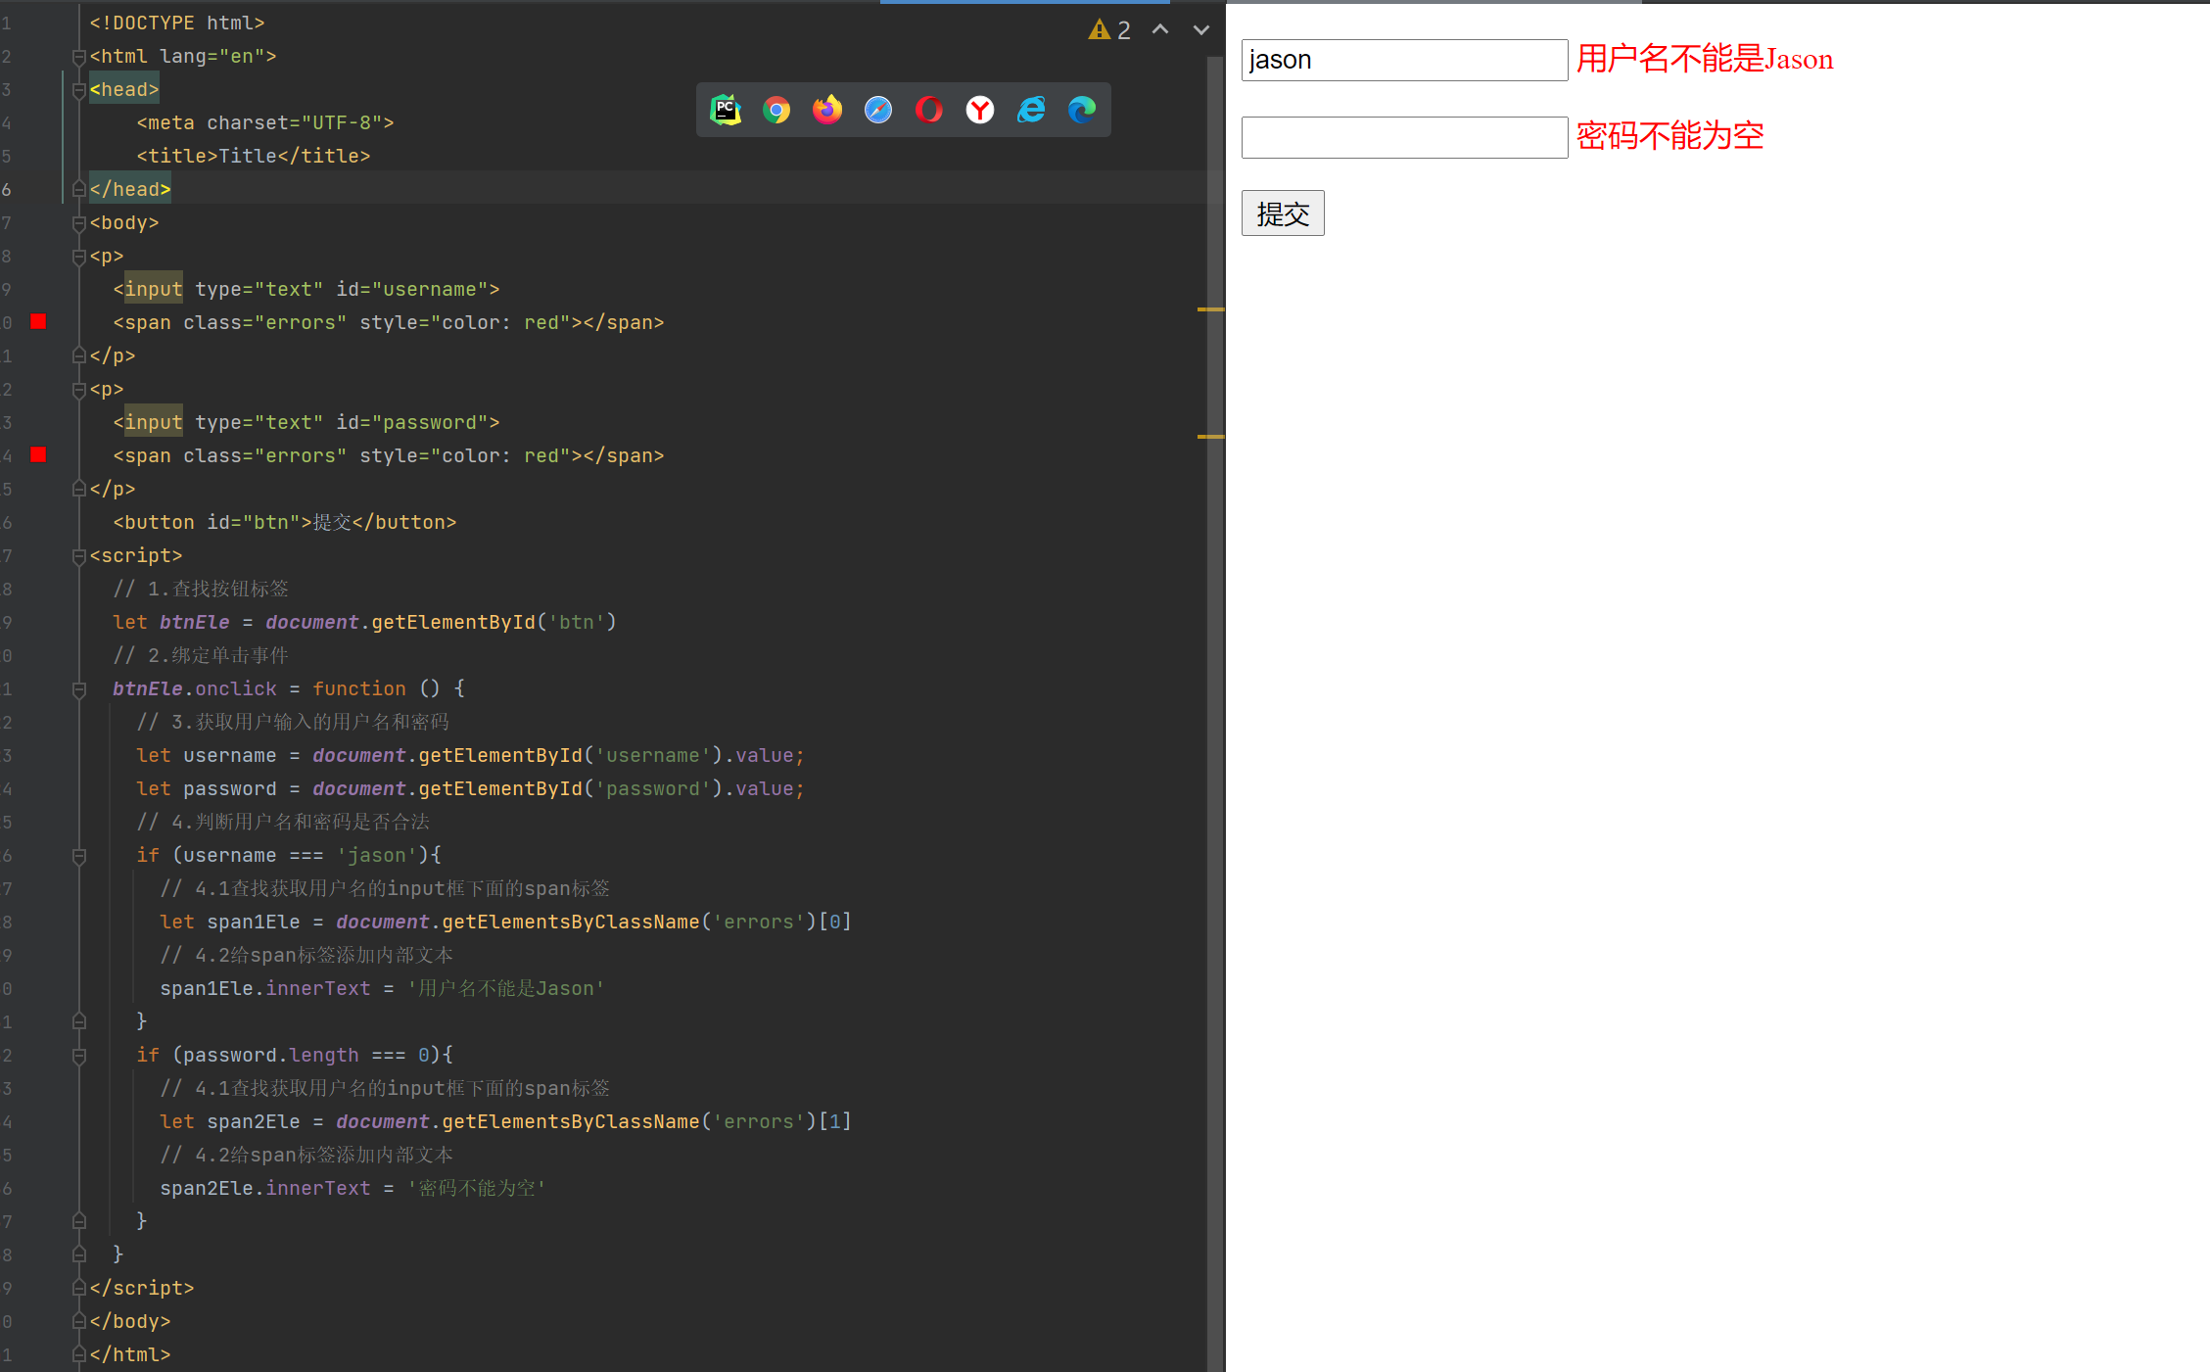The height and width of the screenshot is (1372, 2210).
Task: Click the comment // 4.判断用户名和密码是否合法
Action: (x=283, y=822)
